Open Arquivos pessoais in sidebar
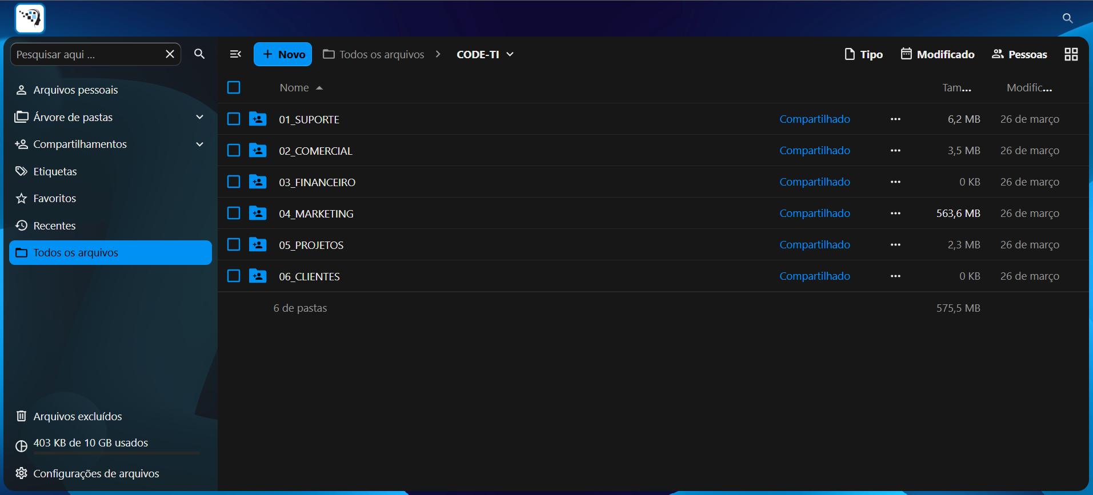1093x495 pixels. coord(110,90)
